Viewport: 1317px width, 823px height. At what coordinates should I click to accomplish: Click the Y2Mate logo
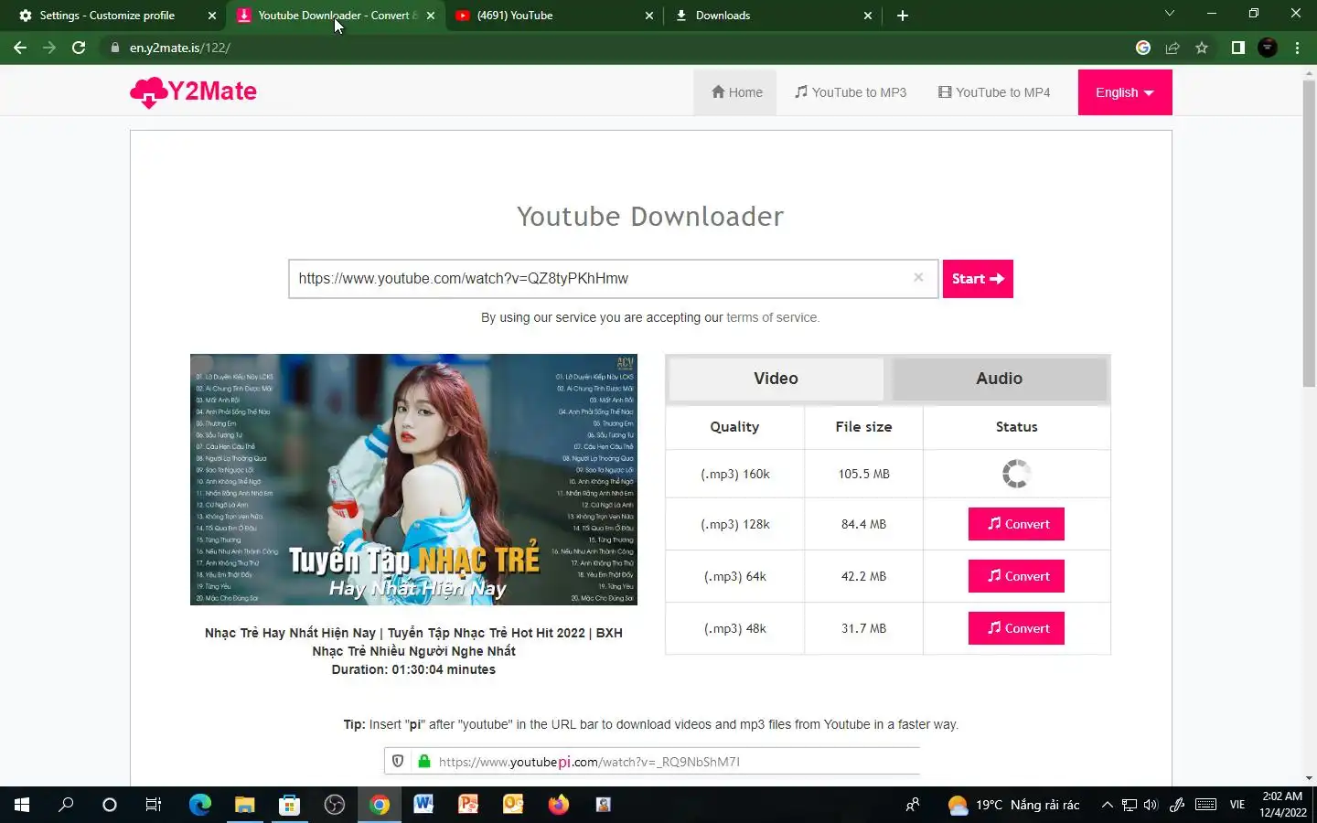tap(194, 91)
